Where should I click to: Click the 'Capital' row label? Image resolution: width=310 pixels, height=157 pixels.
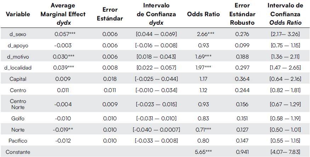18,79
